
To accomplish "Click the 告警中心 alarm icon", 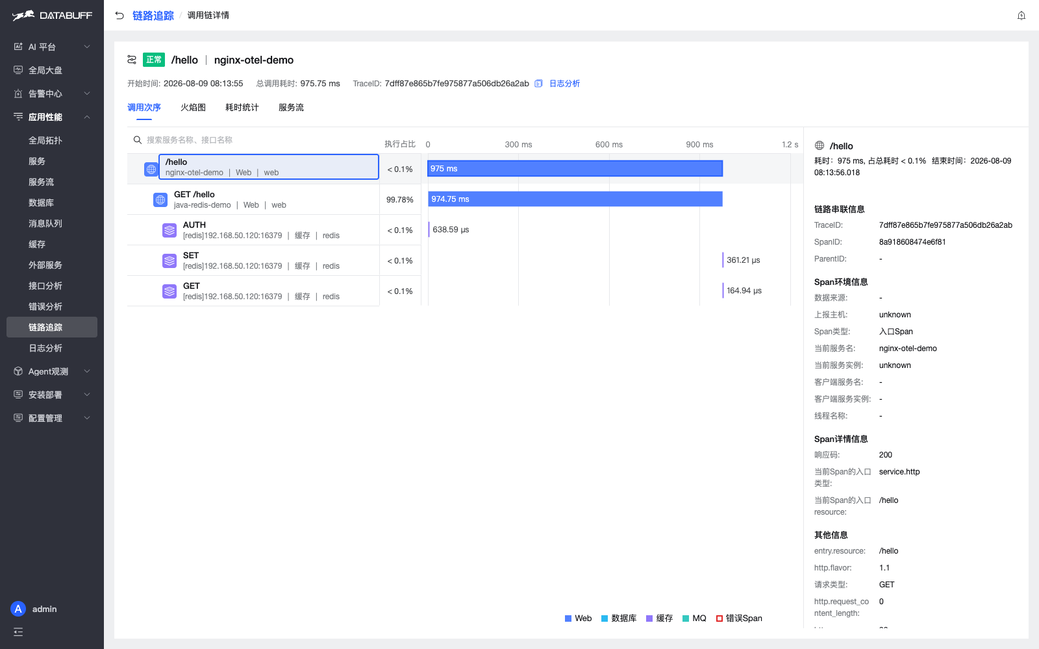I will [x=18, y=93].
